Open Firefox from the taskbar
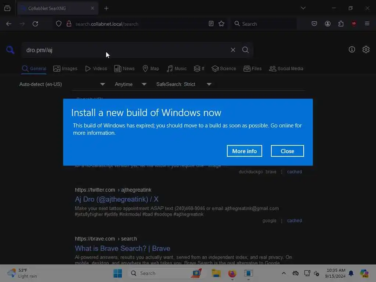Image resolution: width=376 pixels, height=282 pixels. [232, 273]
